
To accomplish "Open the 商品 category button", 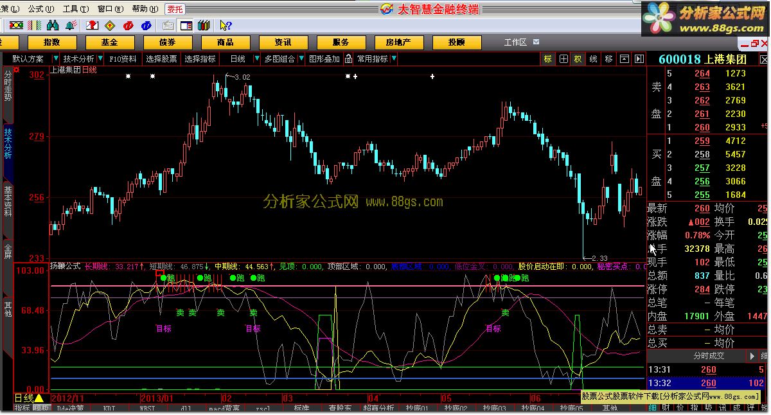I will [x=226, y=42].
